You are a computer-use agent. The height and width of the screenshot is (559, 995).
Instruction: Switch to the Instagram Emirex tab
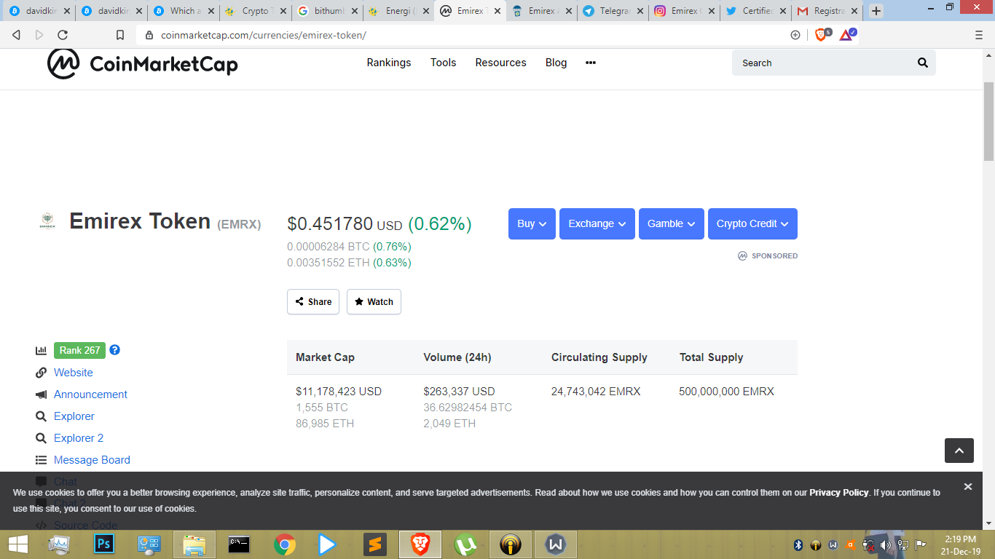coord(683,11)
